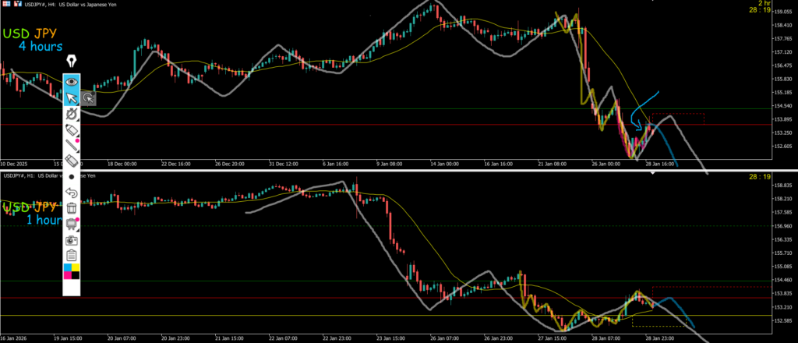The image size is (798, 343).
Task: Open the clipboard notes icon
Action: [72, 255]
